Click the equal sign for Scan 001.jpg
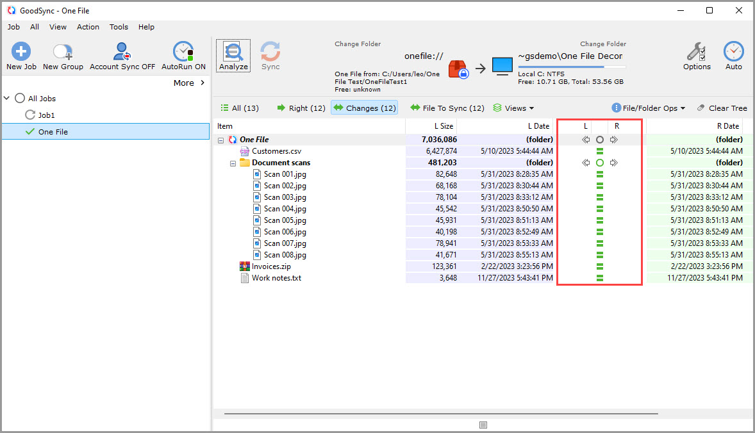 pyautogui.click(x=599, y=174)
